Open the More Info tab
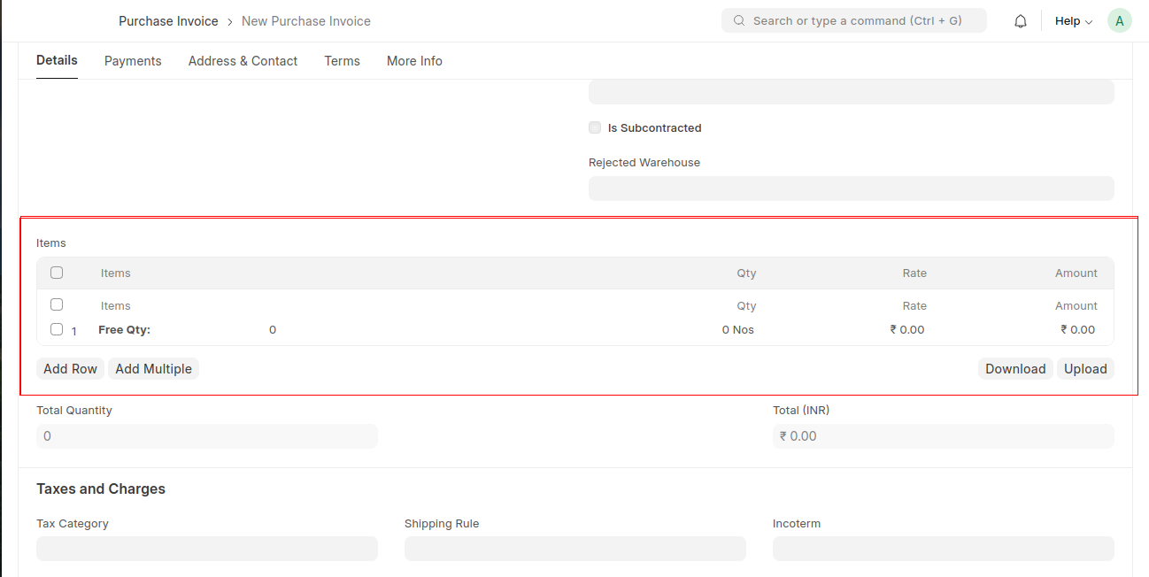The height and width of the screenshot is (577, 1149). tap(414, 61)
